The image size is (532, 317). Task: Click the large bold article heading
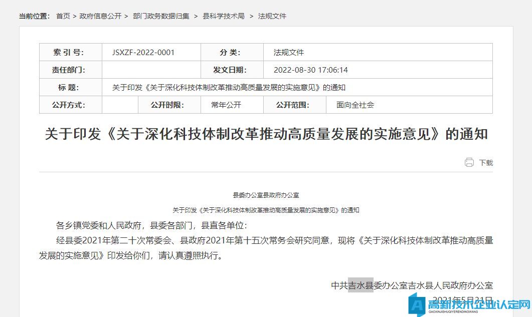pos(266,134)
